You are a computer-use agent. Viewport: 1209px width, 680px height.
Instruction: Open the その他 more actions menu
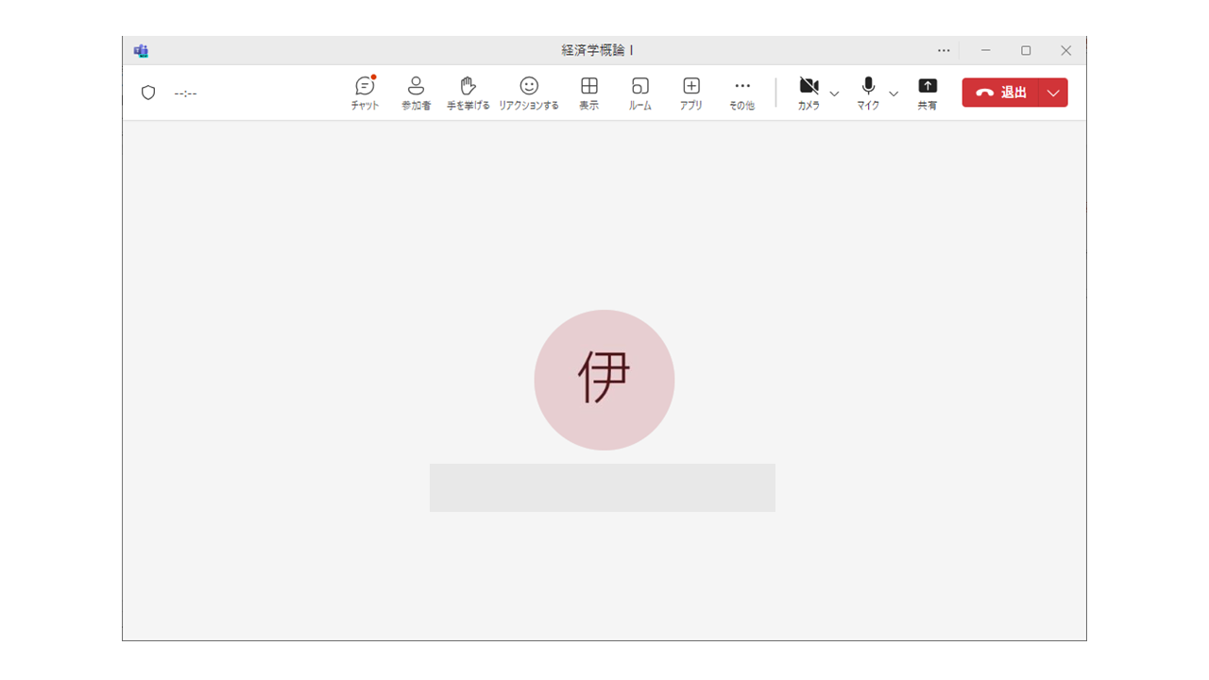(742, 93)
